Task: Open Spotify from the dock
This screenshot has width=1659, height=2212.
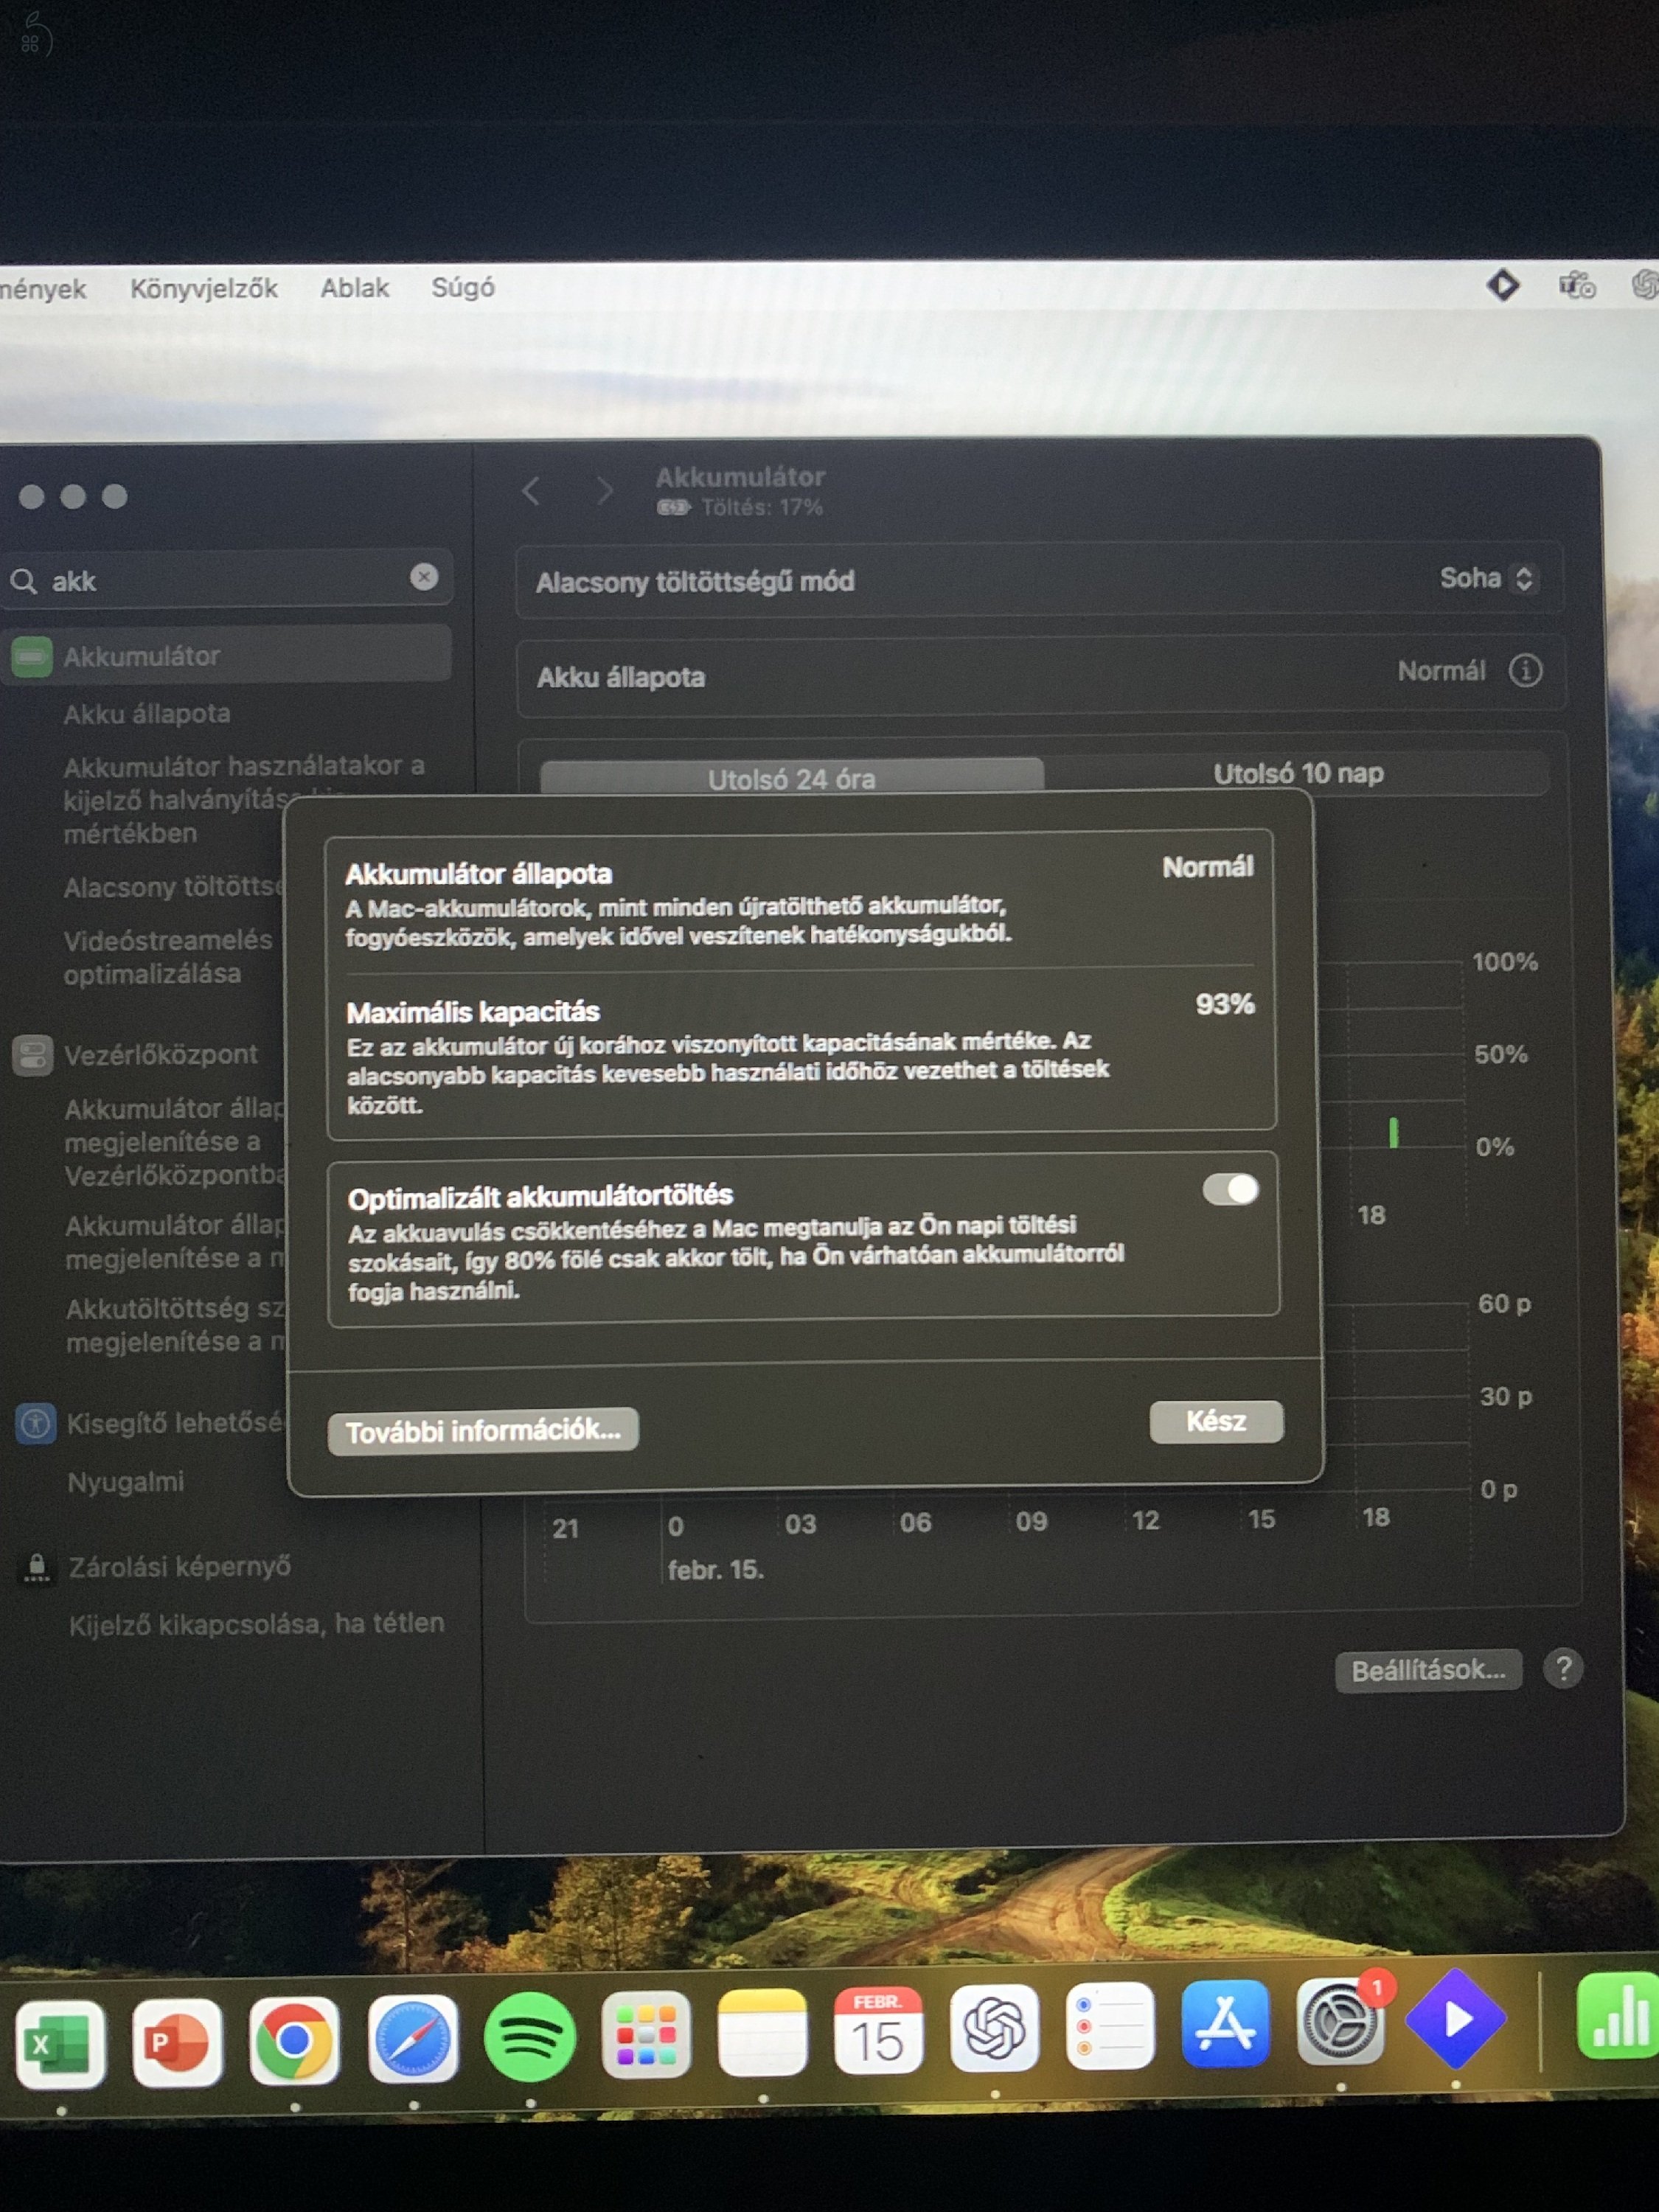Action: coord(529,2037)
